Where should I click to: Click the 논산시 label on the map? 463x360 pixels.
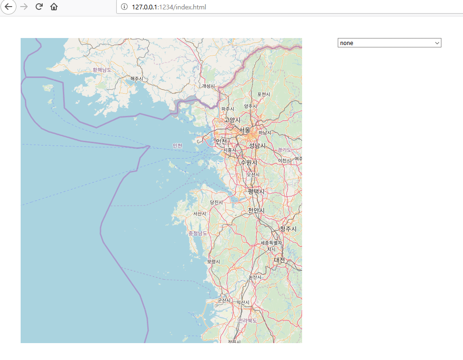(x=255, y=277)
